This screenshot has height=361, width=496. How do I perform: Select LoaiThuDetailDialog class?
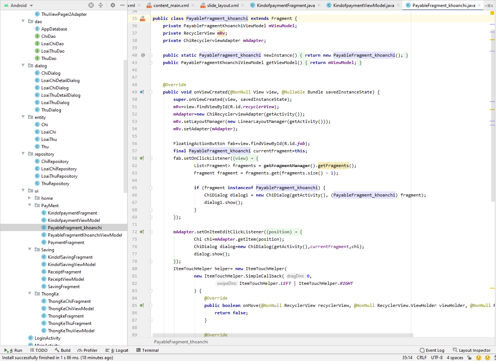coord(60,95)
